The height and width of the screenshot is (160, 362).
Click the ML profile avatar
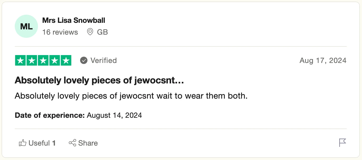point(26,26)
